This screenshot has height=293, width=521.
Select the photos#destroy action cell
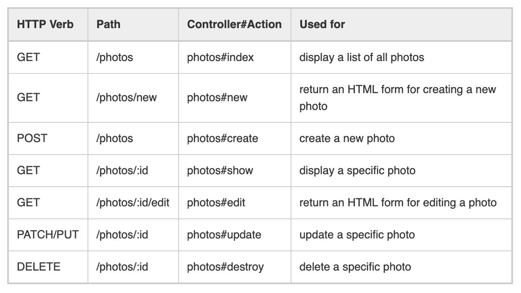(x=234, y=267)
